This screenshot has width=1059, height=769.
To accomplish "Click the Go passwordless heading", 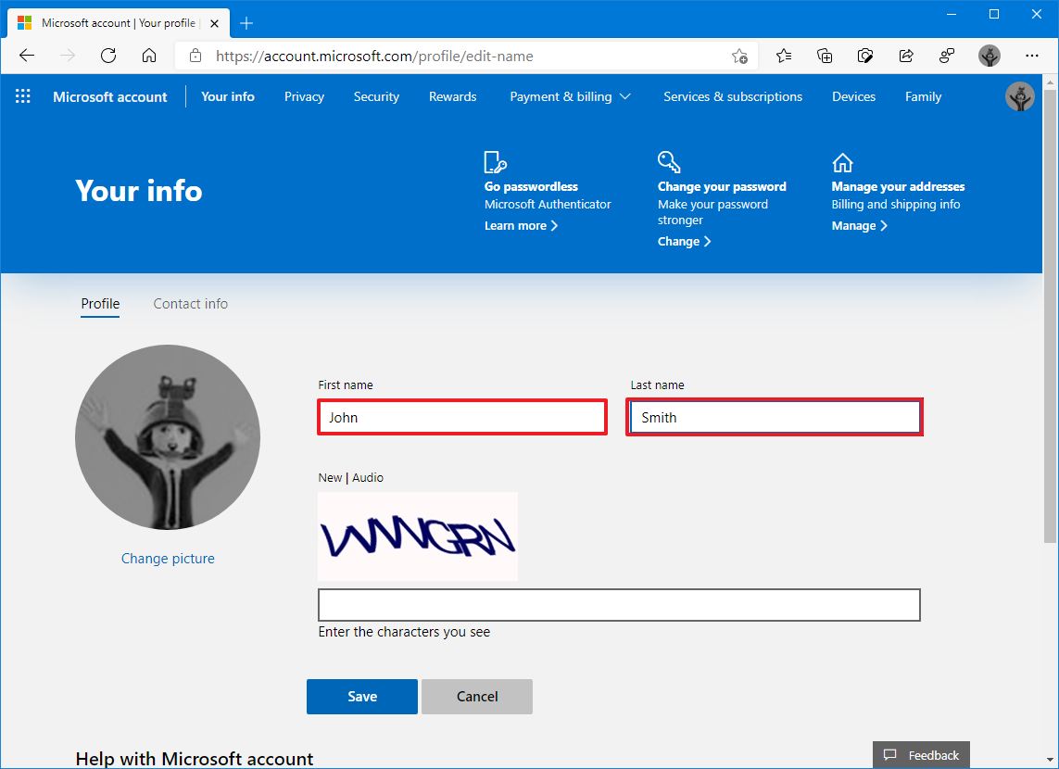I will pyautogui.click(x=531, y=186).
